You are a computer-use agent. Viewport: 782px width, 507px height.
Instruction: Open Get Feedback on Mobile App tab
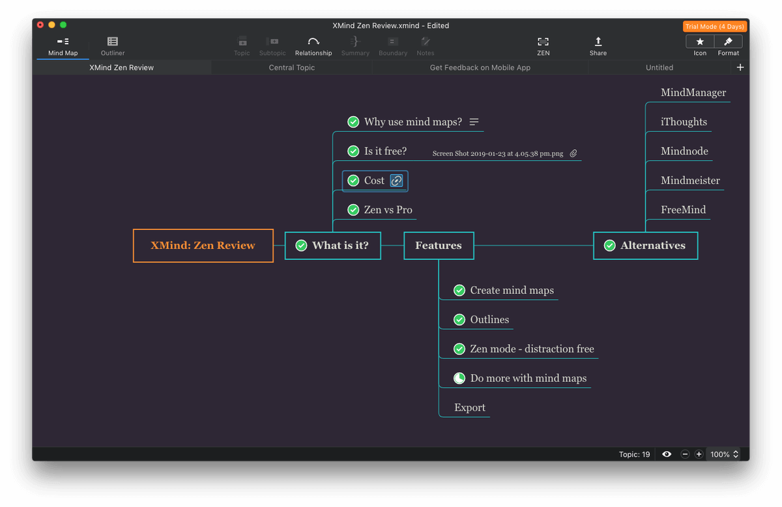pos(480,68)
